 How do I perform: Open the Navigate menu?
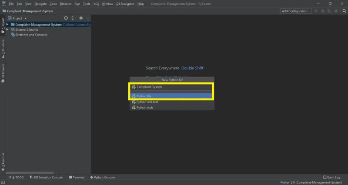click(40, 4)
